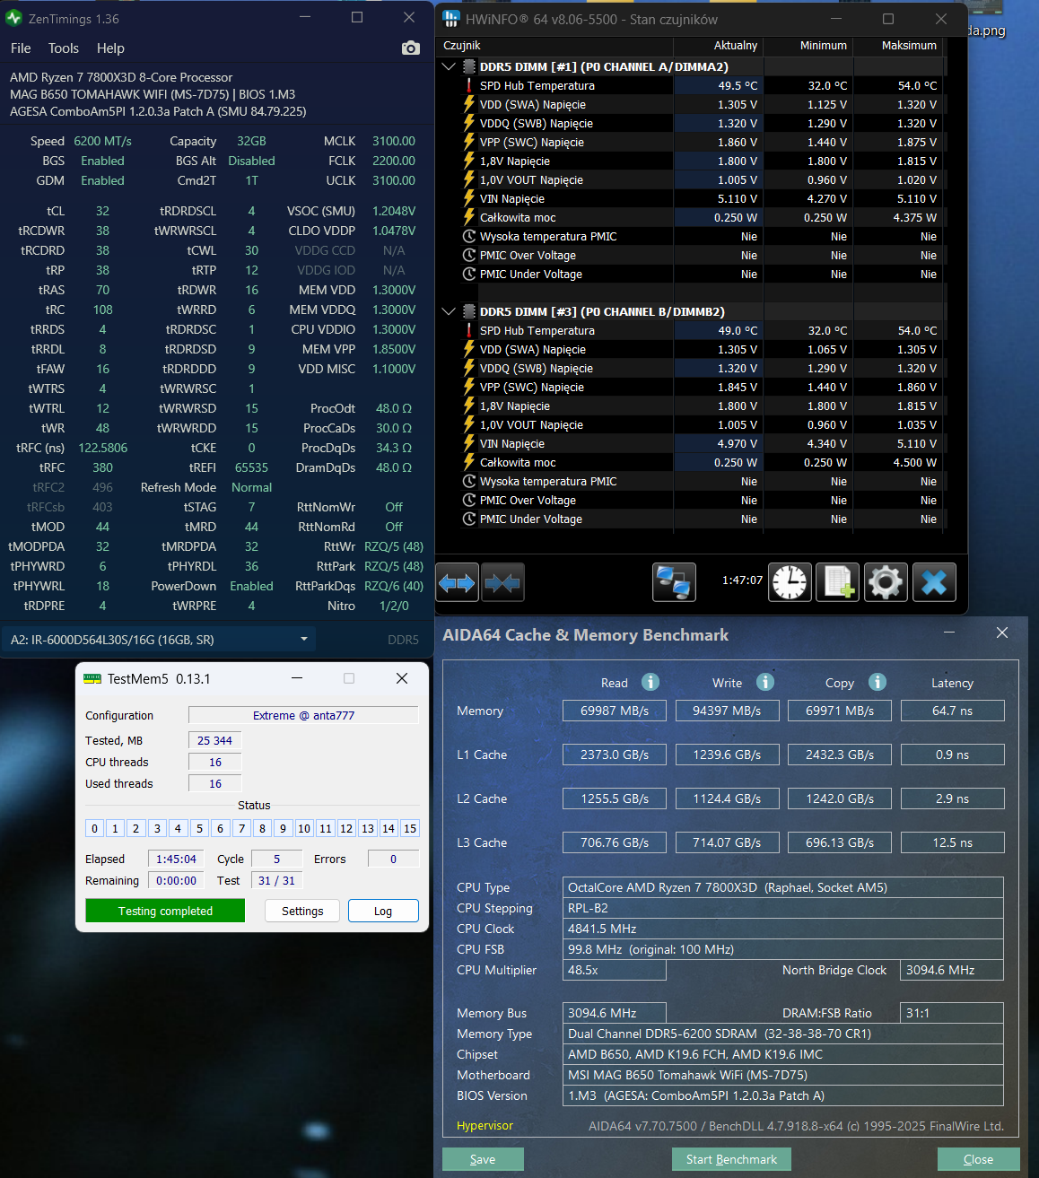Click lightning icon beside DIMM #3 VPP (SWC) Napięcie
Viewport: 1039px width, 1178px height.
pos(468,387)
